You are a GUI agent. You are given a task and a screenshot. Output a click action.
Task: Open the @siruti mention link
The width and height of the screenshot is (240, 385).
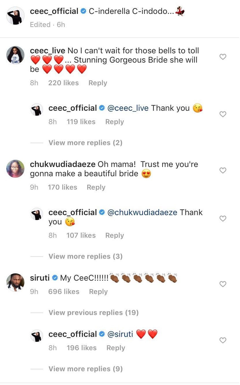coord(120,334)
